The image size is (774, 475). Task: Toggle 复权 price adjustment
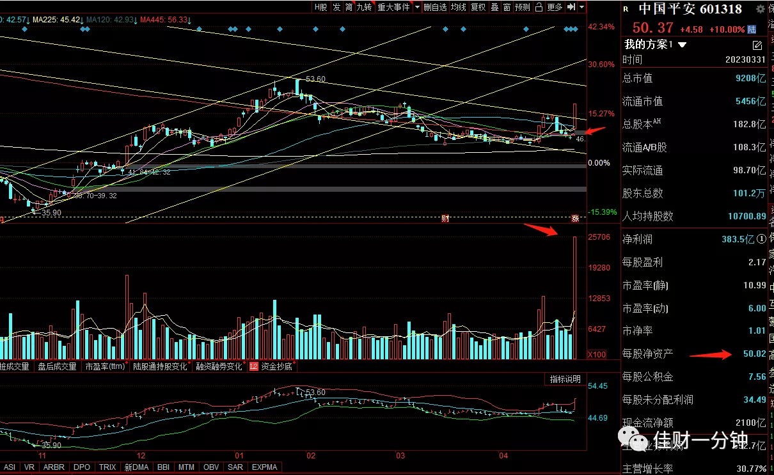(x=478, y=7)
